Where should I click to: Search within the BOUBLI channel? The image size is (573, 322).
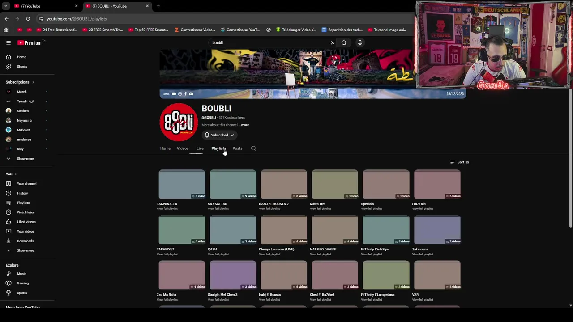tap(253, 148)
